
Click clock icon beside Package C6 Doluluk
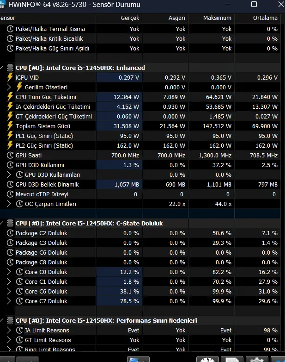tap(10, 252)
